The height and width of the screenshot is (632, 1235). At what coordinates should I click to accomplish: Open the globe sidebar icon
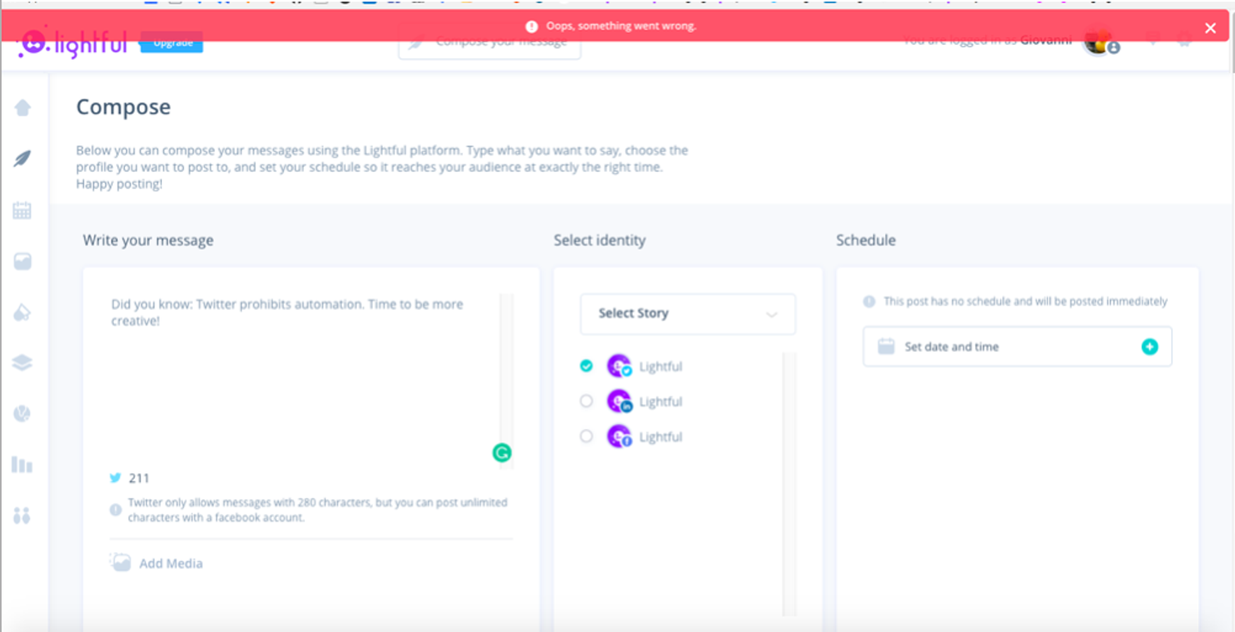(x=22, y=415)
